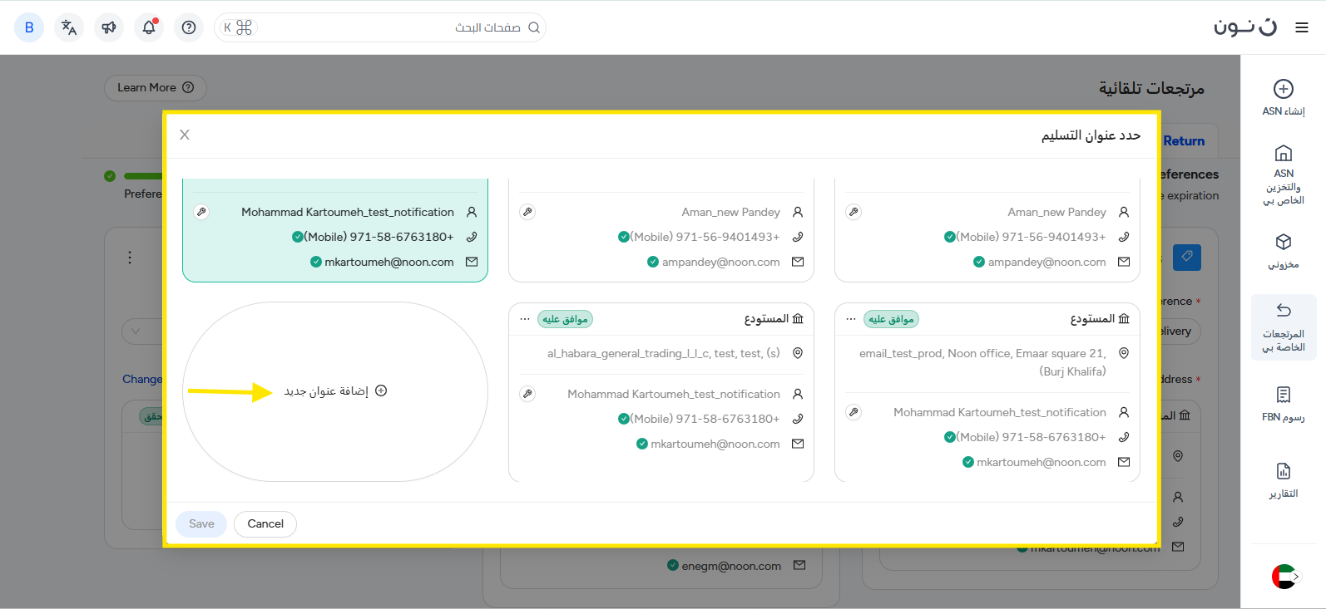Click the edit icon beside the middle Aman_new Pandey contact
This screenshot has height=609, width=1326.
(527, 212)
